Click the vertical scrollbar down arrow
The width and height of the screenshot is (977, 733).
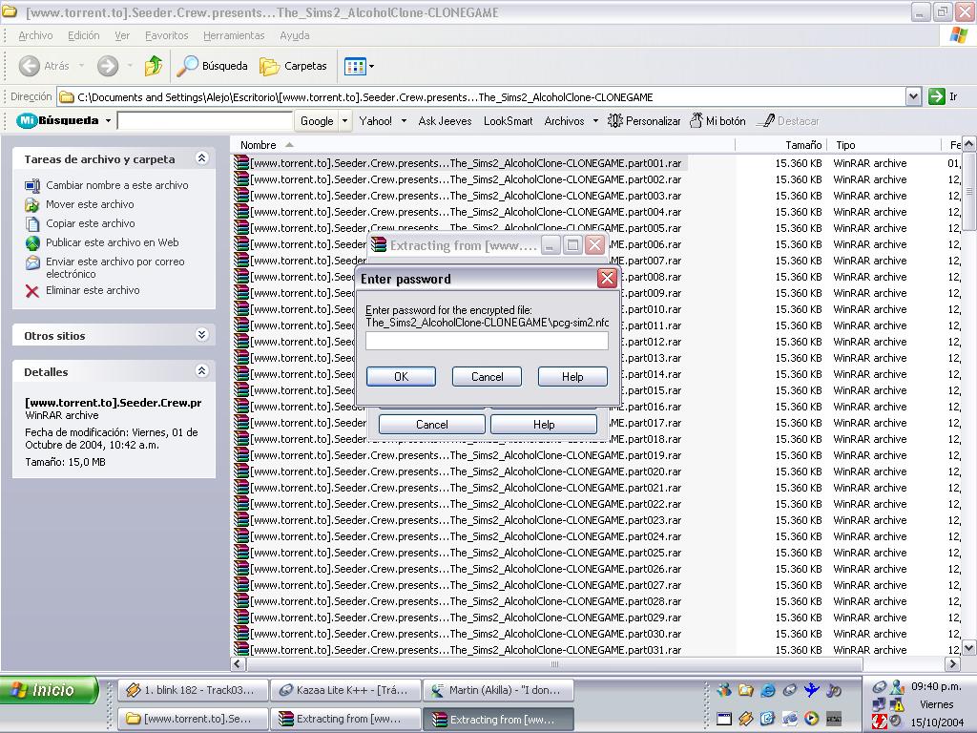click(969, 648)
